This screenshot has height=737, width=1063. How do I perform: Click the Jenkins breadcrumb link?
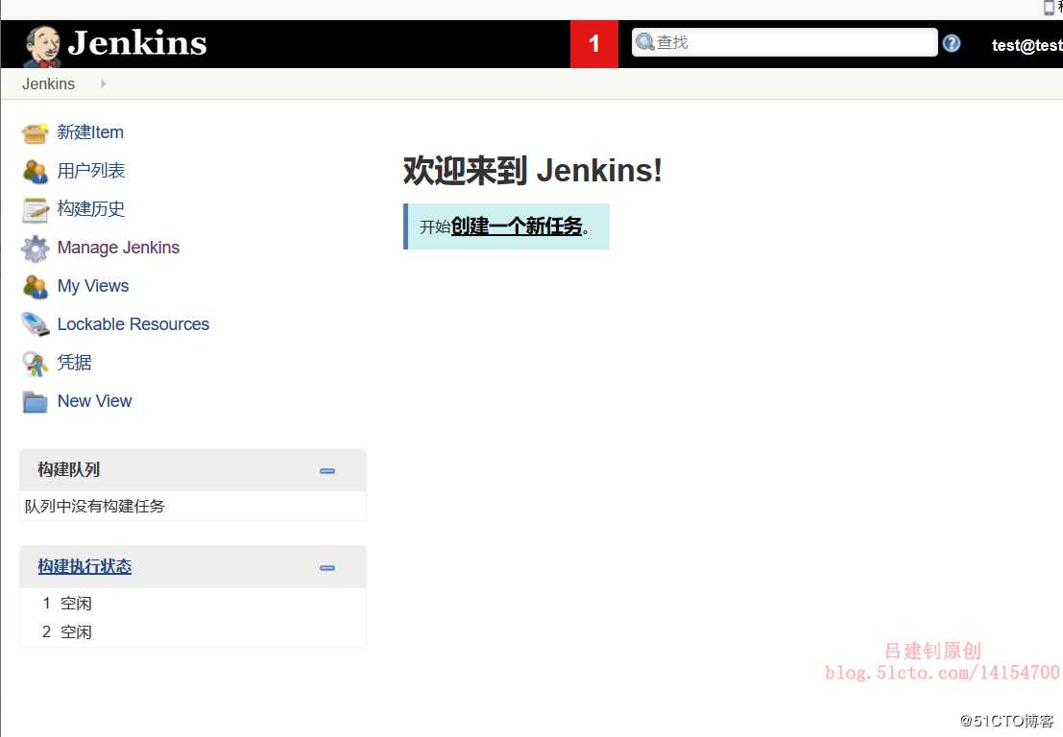pos(48,84)
